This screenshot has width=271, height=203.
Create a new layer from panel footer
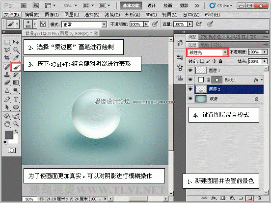(x=249, y=198)
